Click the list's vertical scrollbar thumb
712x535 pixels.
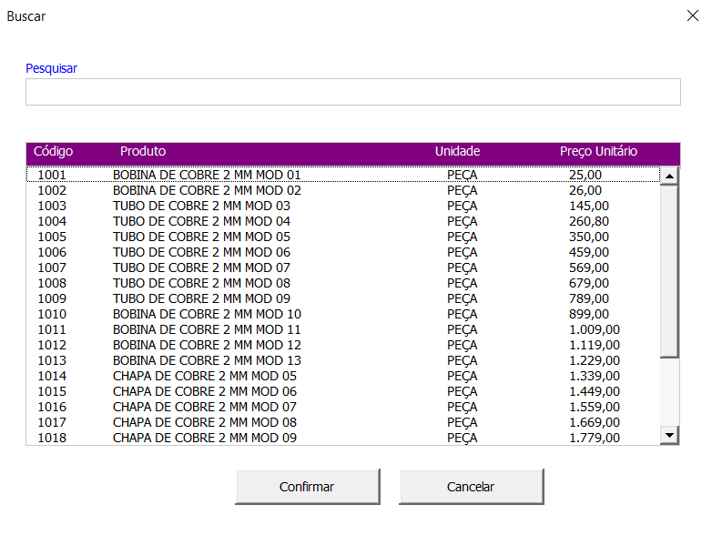670,270
